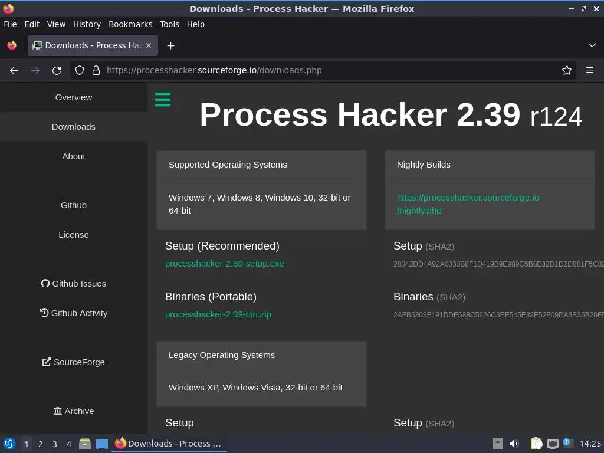Viewport: 604px width, 453px height.
Task: Switch to workspace 1
Action: pyautogui.click(x=26, y=444)
